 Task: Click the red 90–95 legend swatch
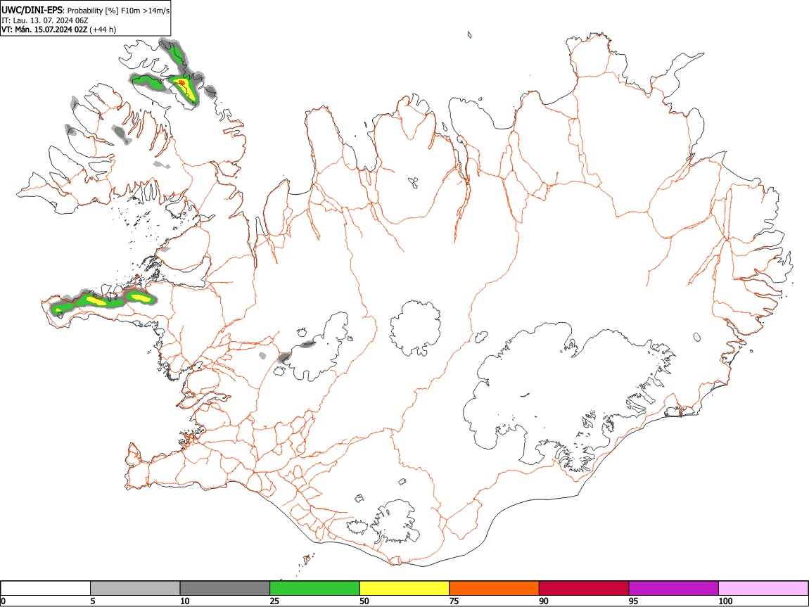[x=584, y=589]
